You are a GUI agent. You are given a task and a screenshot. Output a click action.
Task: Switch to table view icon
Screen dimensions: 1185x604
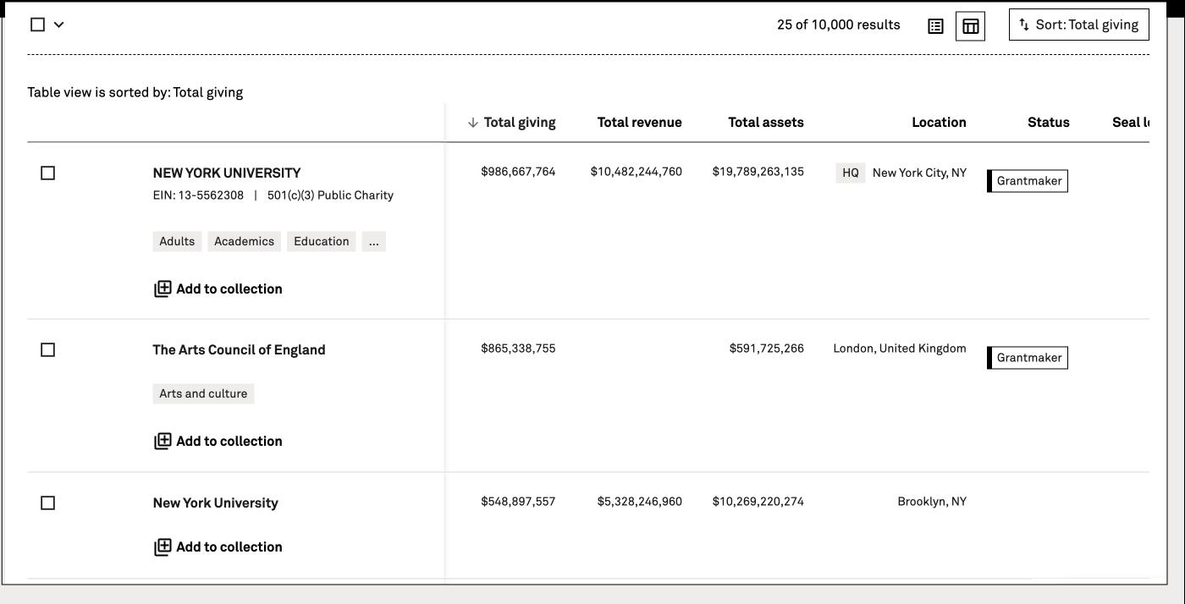(970, 26)
